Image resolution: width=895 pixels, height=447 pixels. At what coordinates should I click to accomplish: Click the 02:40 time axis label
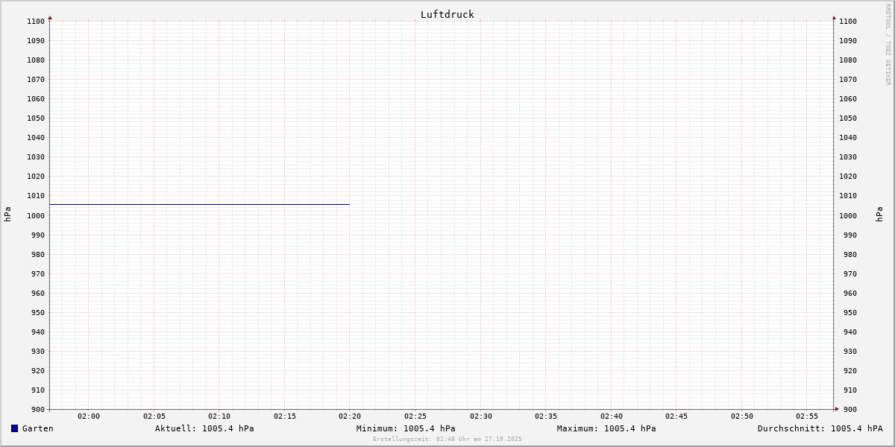pyautogui.click(x=612, y=416)
